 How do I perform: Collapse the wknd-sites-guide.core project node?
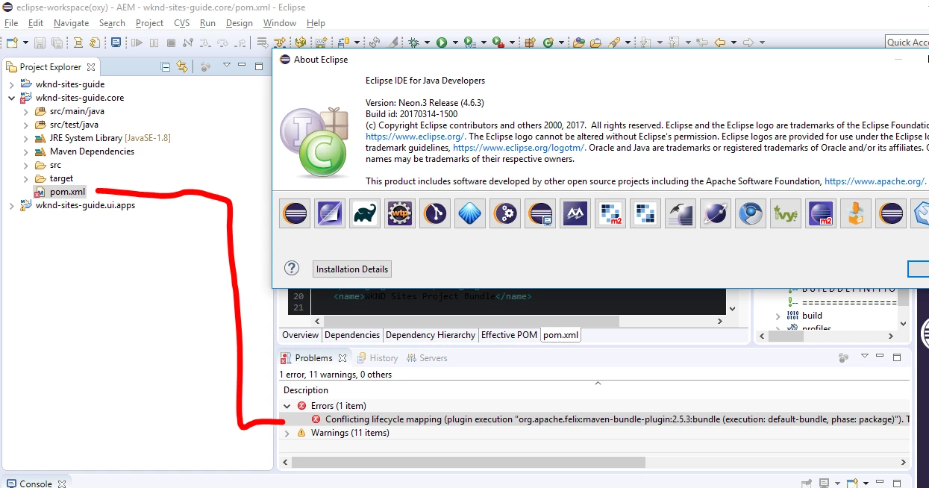coord(11,98)
